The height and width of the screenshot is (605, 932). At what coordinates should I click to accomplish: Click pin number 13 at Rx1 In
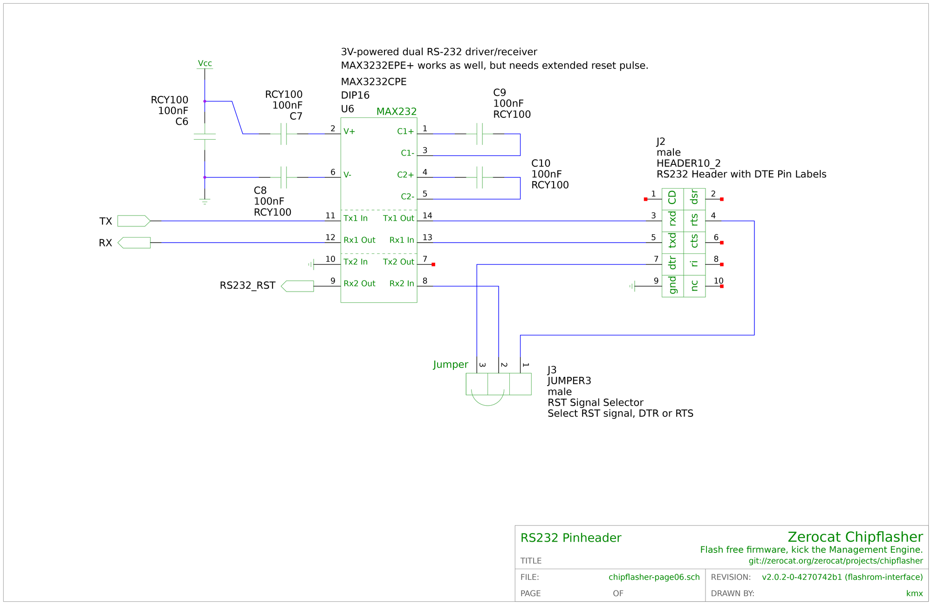[x=427, y=238]
